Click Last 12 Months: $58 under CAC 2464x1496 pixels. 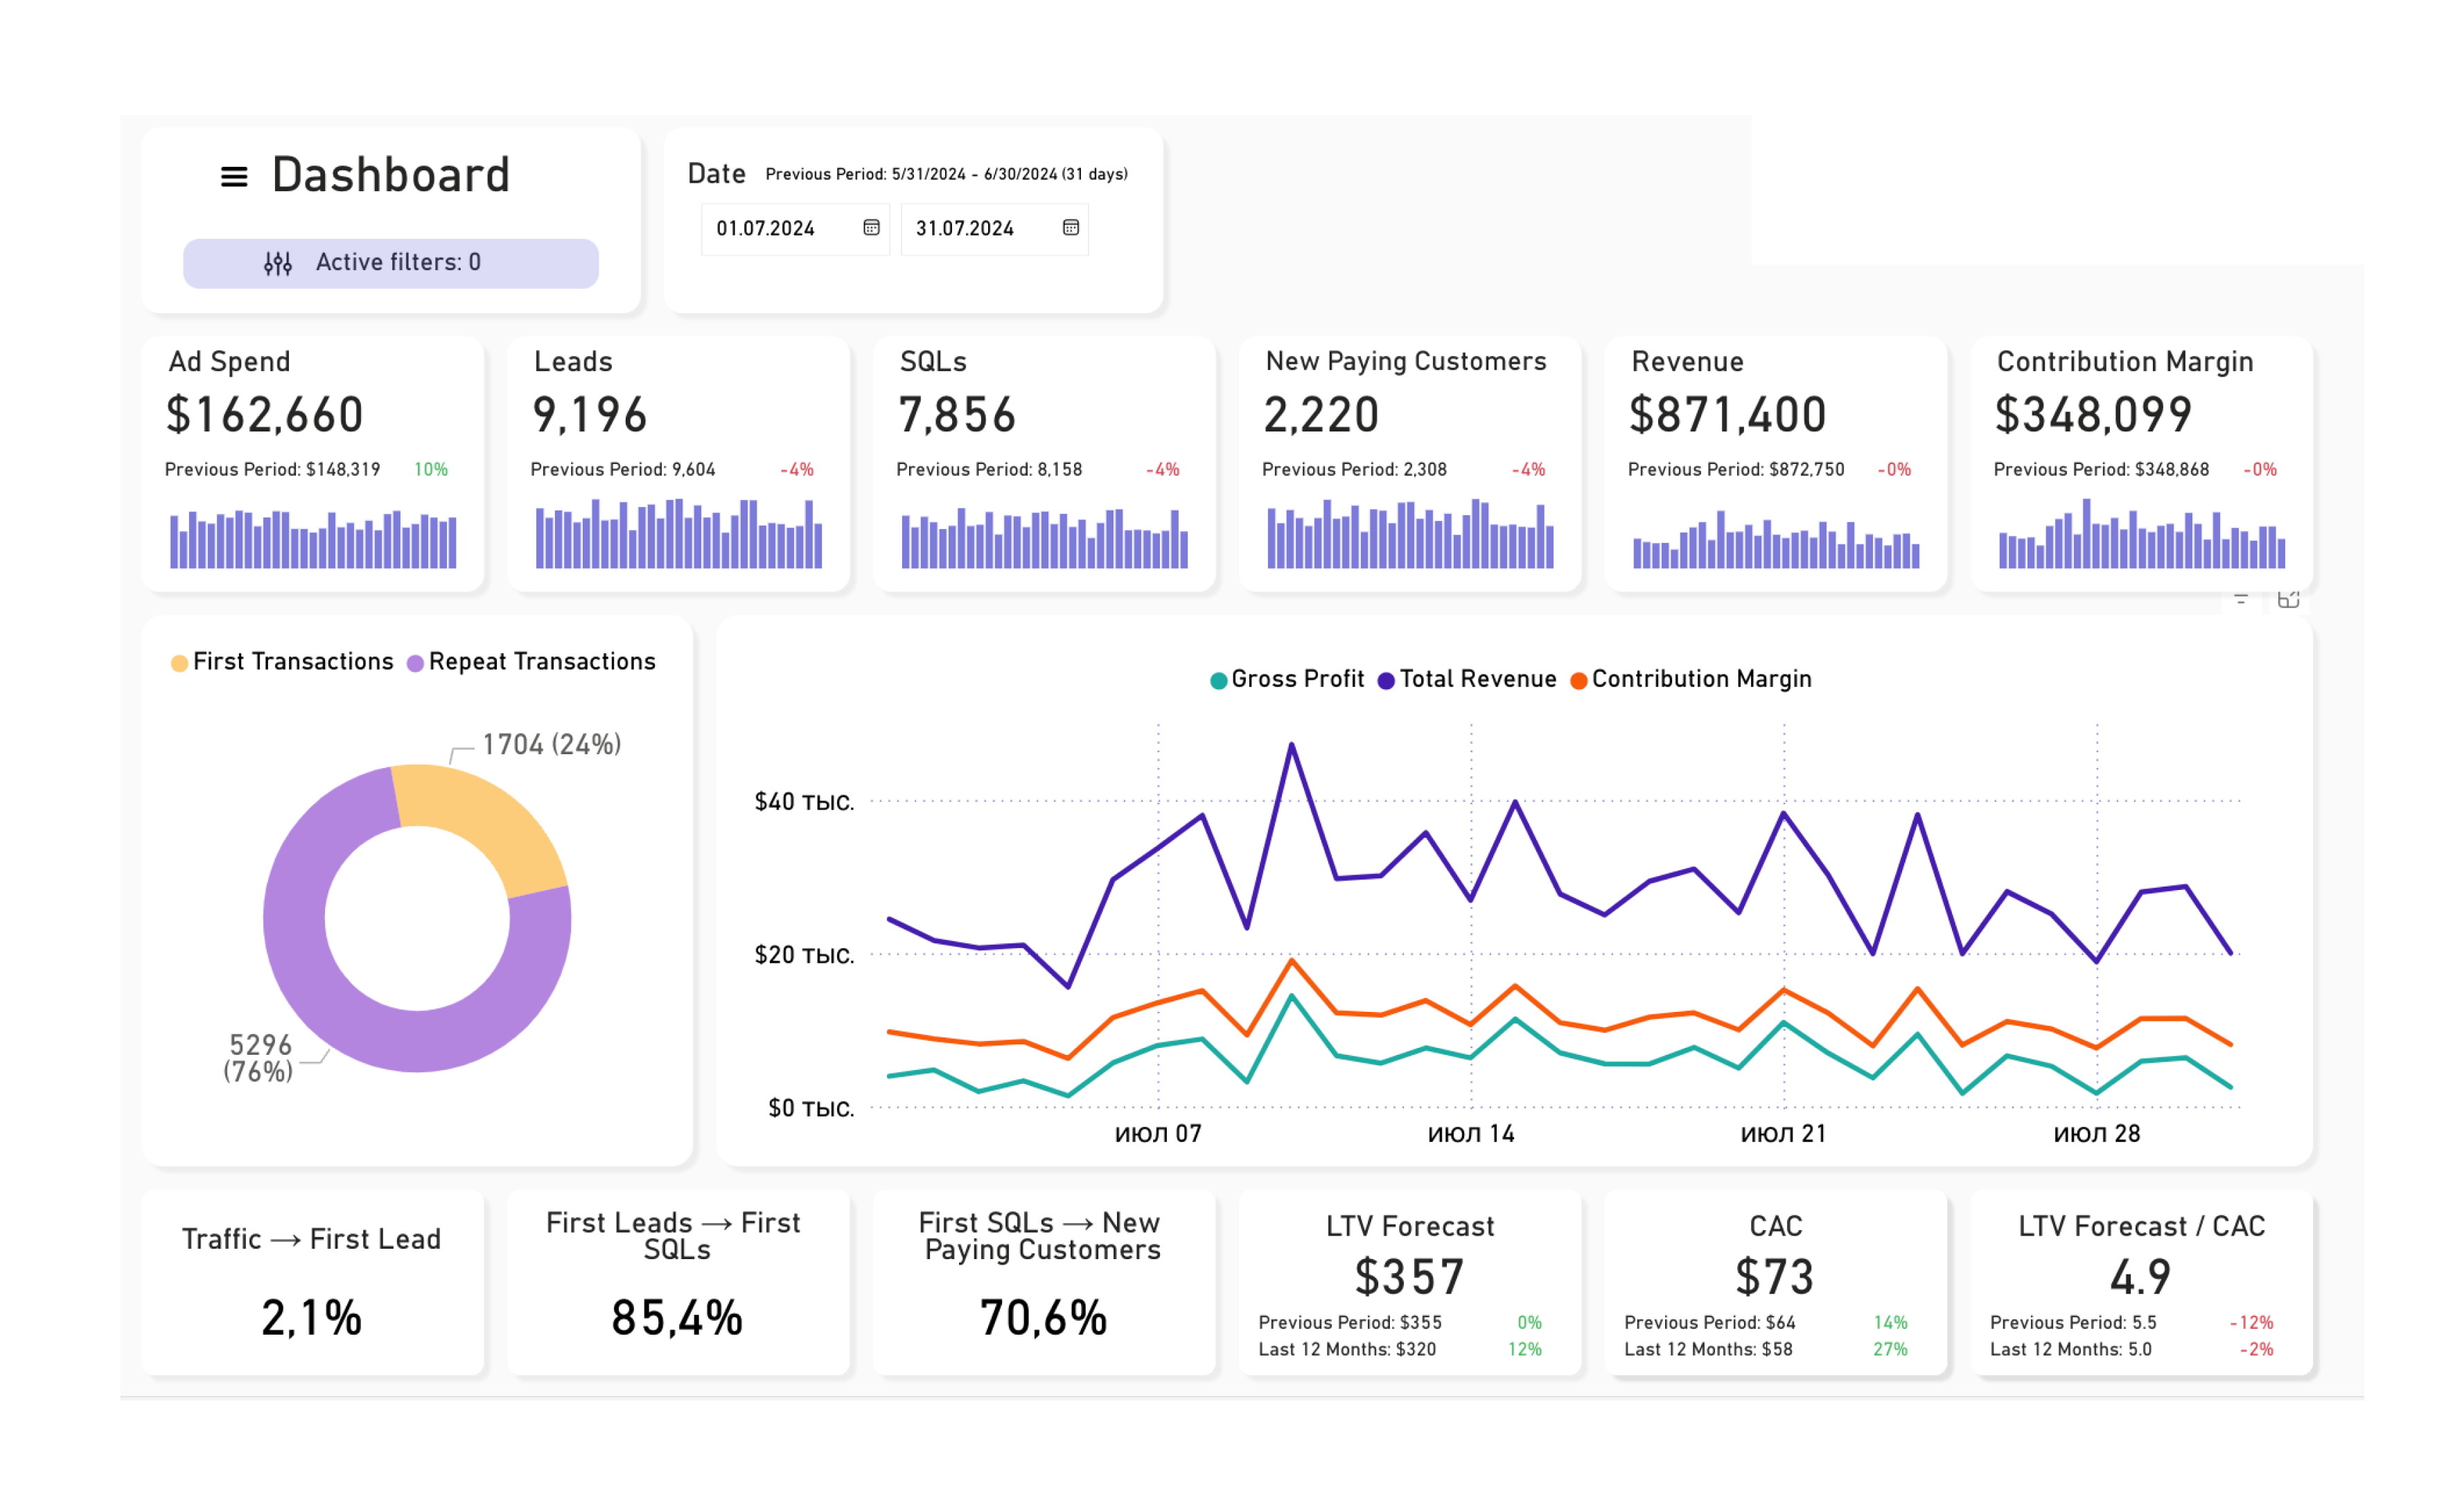(x=1708, y=1350)
